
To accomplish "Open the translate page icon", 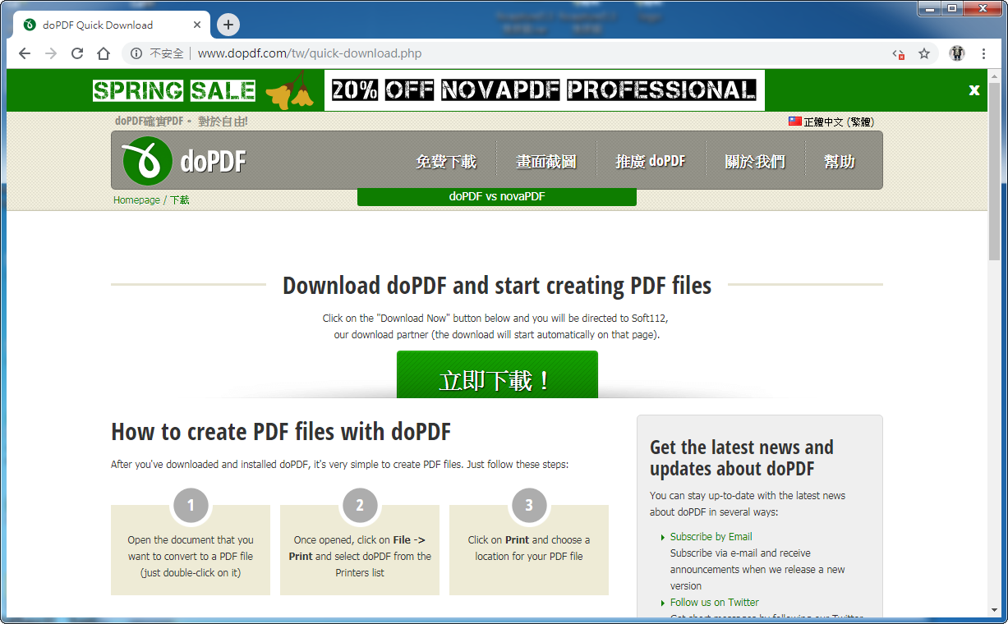I will tap(899, 54).
